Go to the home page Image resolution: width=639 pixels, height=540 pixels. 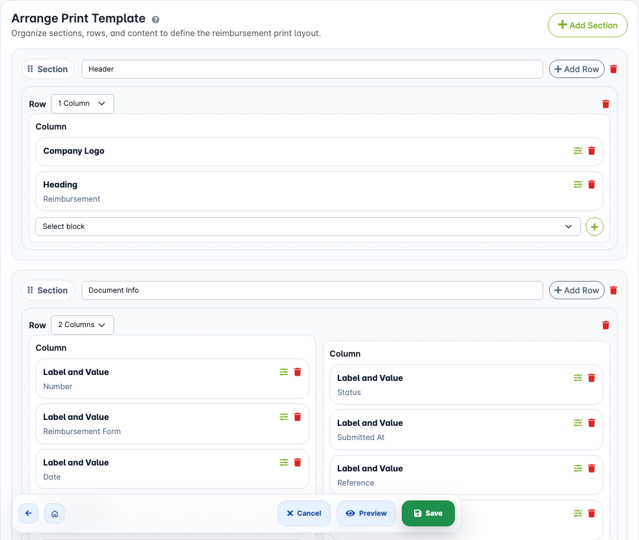(x=54, y=513)
